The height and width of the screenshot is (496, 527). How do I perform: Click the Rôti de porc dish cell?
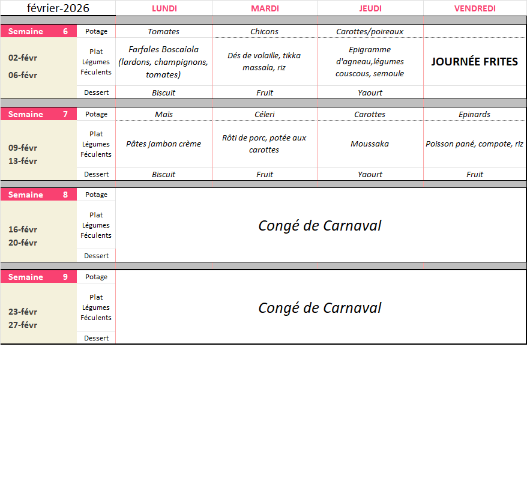[x=265, y=144]
